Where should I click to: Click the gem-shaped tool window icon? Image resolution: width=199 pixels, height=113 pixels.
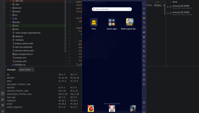click(x=3, y=105)
